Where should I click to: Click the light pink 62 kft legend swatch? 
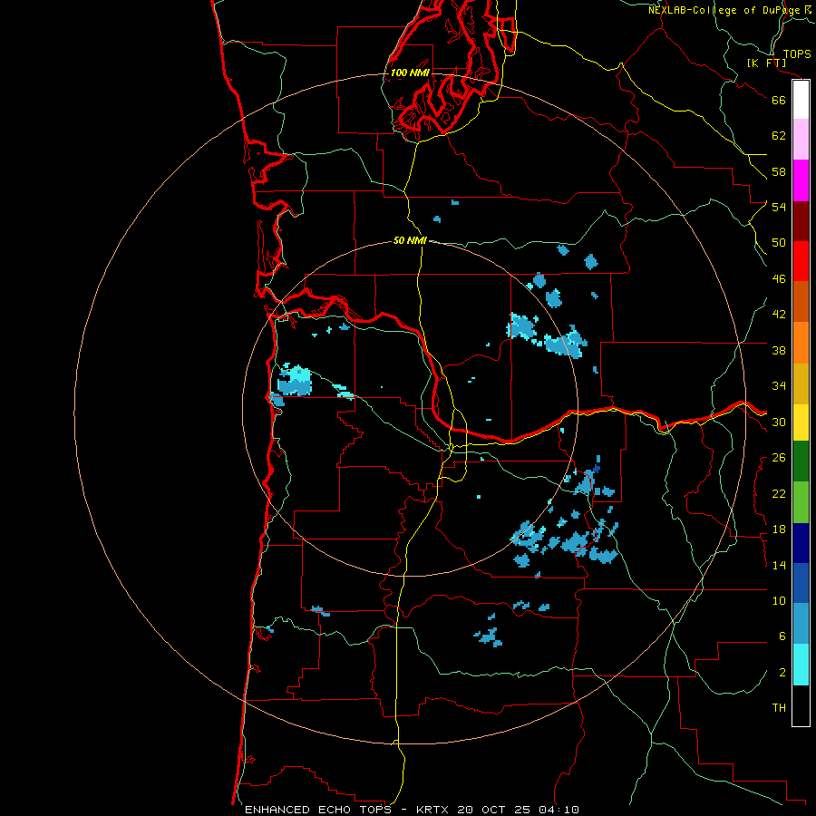click(801, 140)
